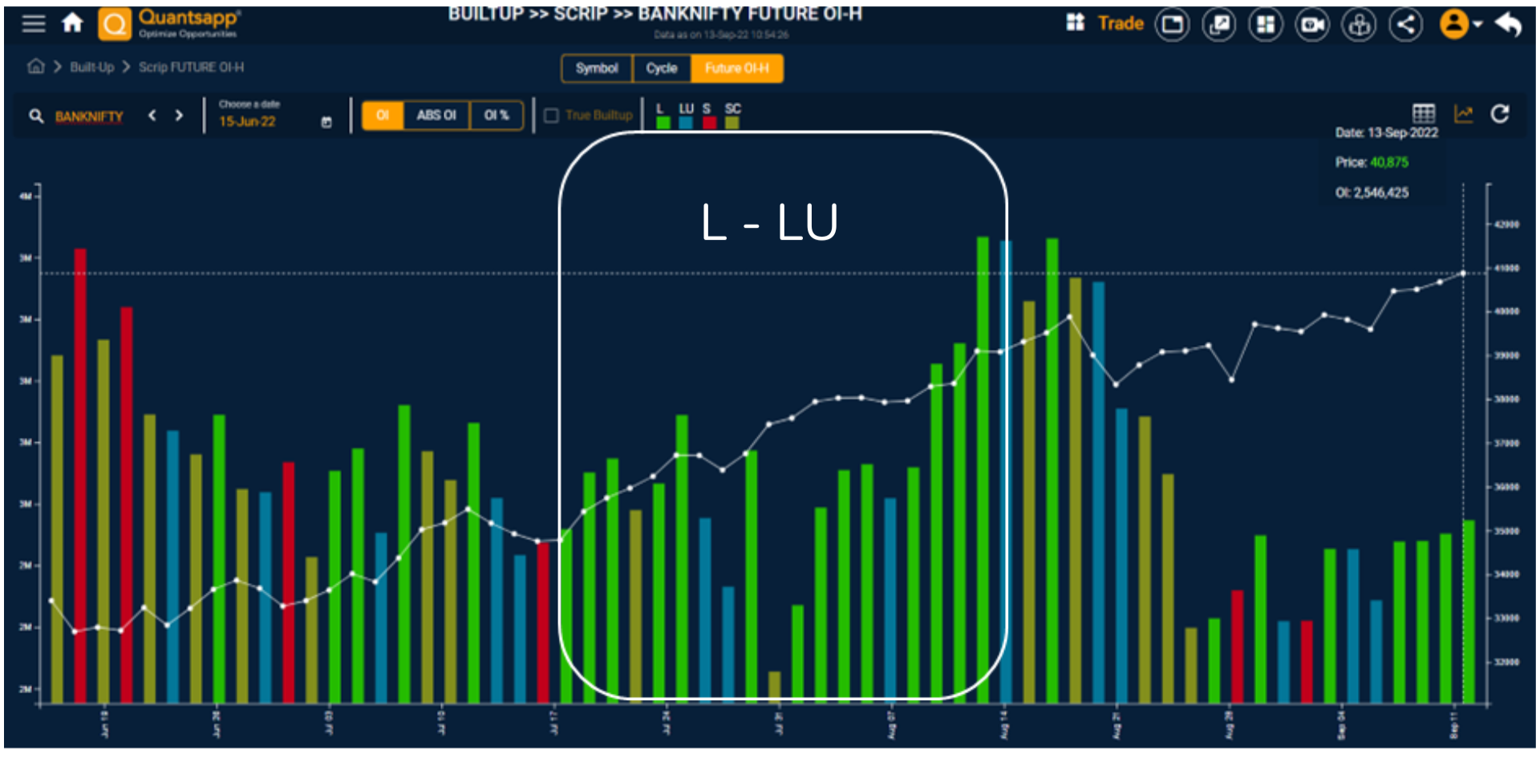1540x758 pixels.
Task: Select the Symbol tab
Action: point(597,68)
